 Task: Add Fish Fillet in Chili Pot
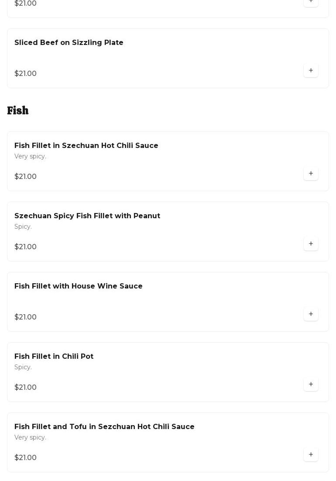coord(311,384)
